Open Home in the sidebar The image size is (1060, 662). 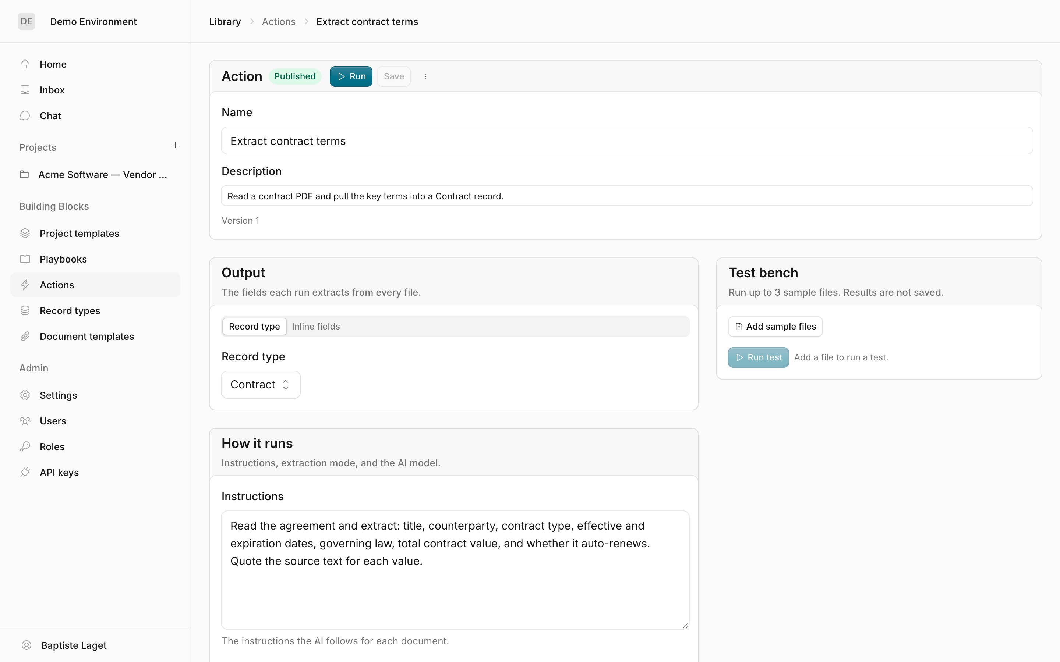coord(95,64)
